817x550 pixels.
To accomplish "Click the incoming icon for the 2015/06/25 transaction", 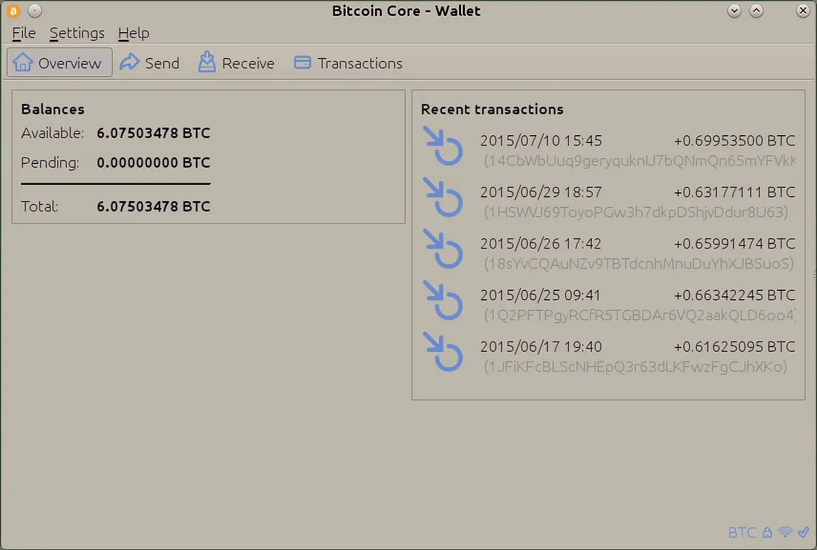I will 443,300.
